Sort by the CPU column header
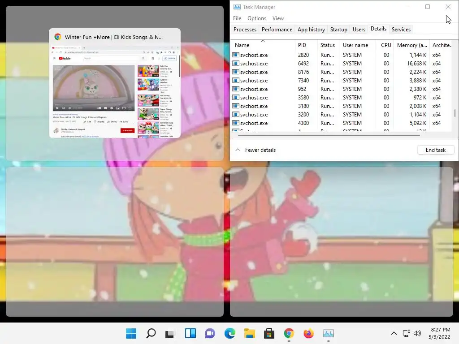 point(385,45)
